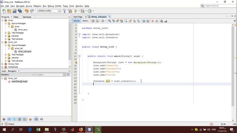Build the project with the hammer icon
Image resolution: width=237 pixels, height=133 pixels.
[64, 11]
